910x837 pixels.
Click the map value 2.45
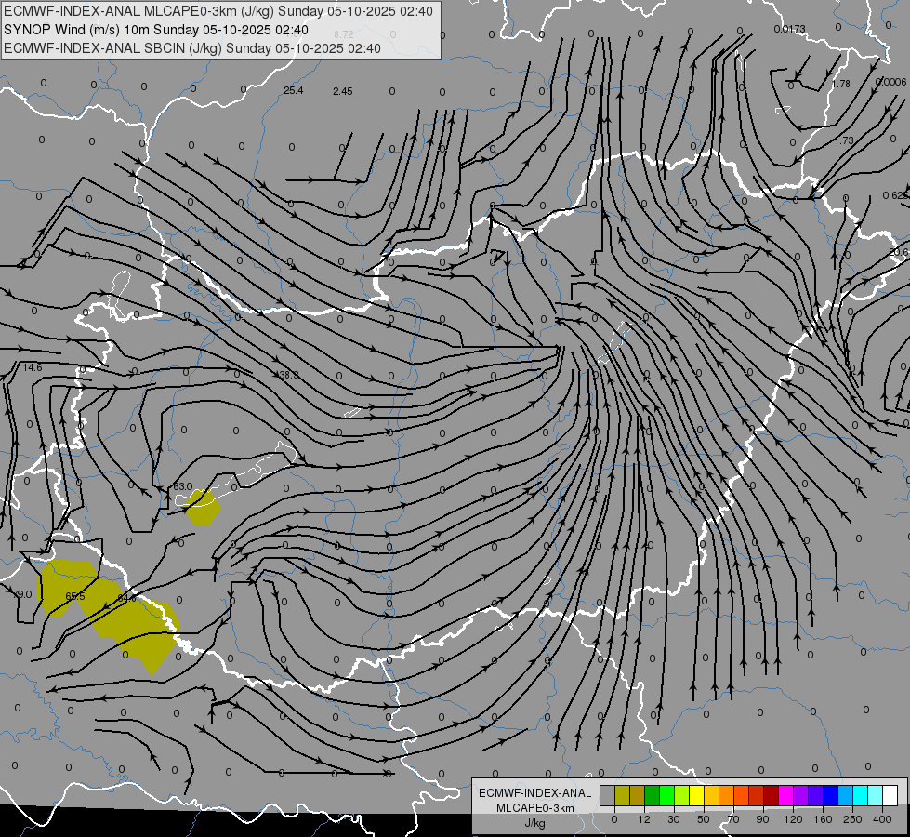pos(343,91)
